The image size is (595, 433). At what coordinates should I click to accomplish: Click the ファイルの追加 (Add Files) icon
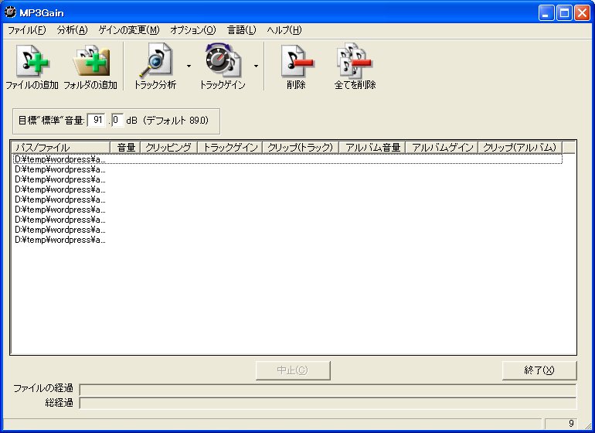click(32, 60)
